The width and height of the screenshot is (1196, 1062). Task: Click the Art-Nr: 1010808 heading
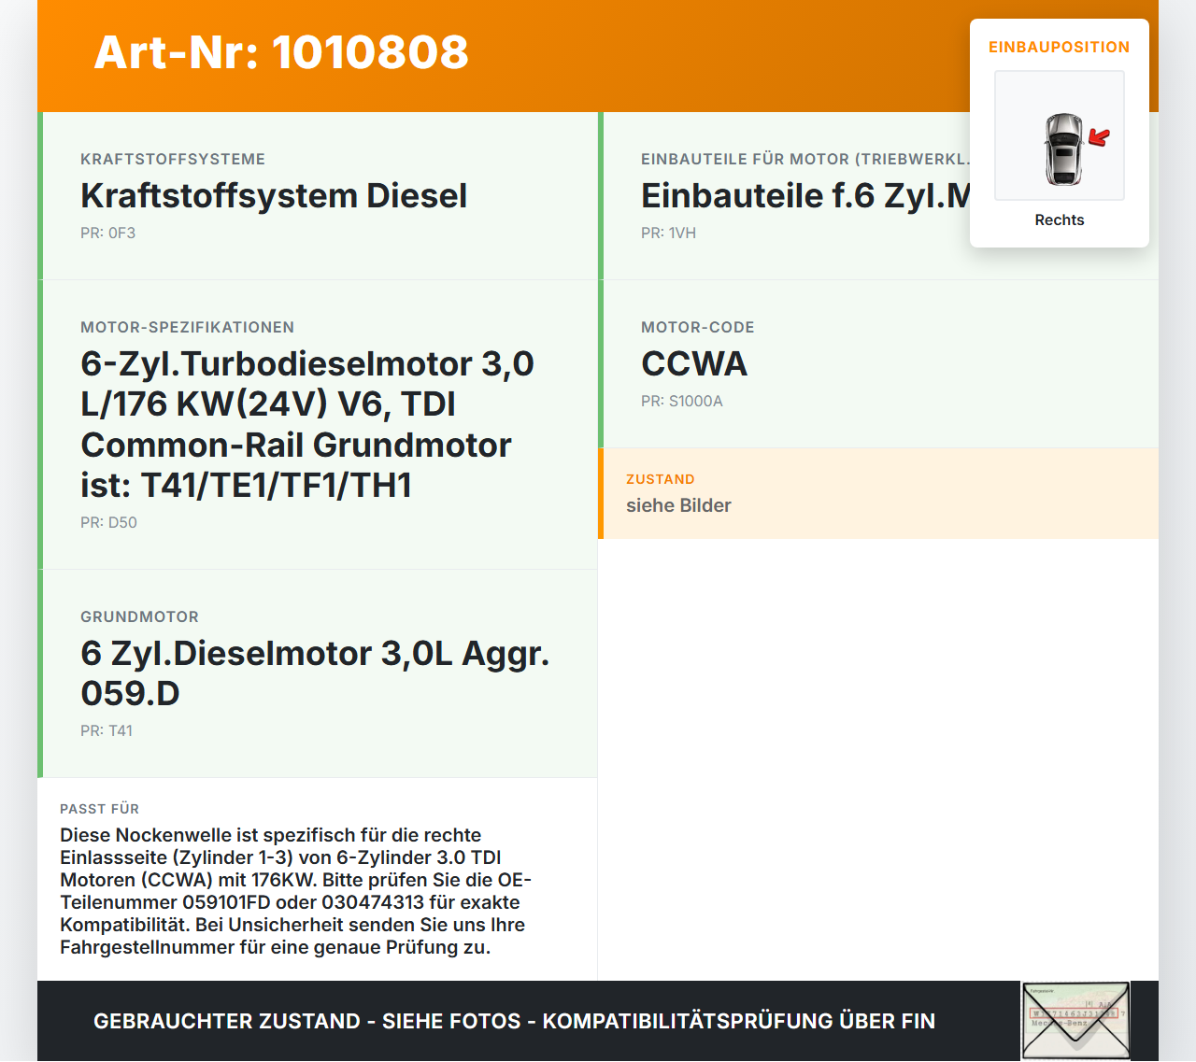click(x=281, y=52)
